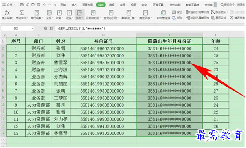Open the Math and Trig (数学和三角) icon
Screen dimensions: 246x148
coord(129,13)
